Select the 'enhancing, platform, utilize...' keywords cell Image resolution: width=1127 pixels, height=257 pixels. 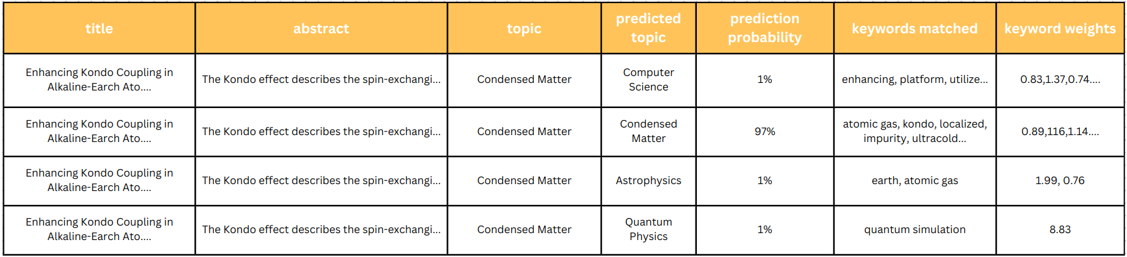914,80
